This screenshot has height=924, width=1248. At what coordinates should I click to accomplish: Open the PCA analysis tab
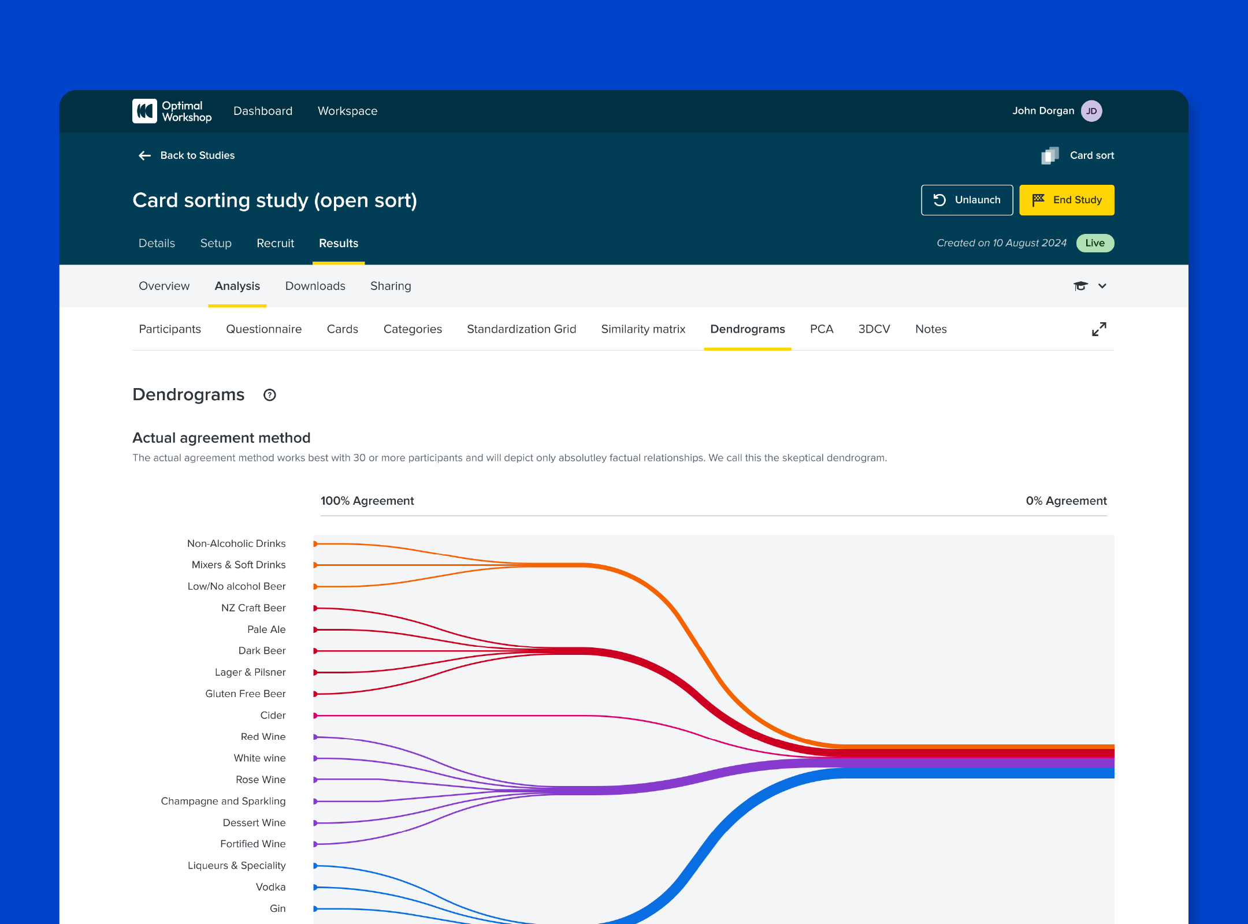(821, 329)
